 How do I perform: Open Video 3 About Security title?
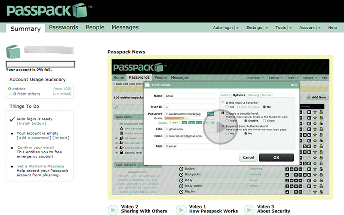[x=273, y=209]
